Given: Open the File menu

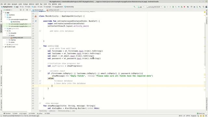Looking at the screenshot, I should 2,4.
